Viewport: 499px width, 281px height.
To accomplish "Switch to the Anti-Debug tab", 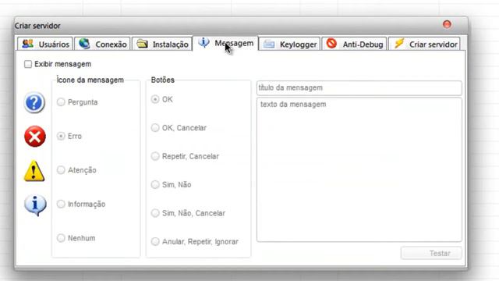I will pos(354,44).
